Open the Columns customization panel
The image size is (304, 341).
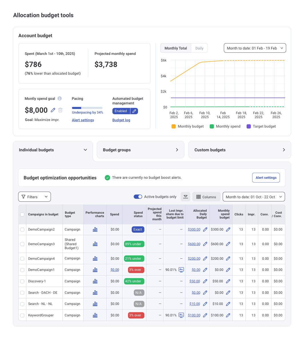coord(206,197)
